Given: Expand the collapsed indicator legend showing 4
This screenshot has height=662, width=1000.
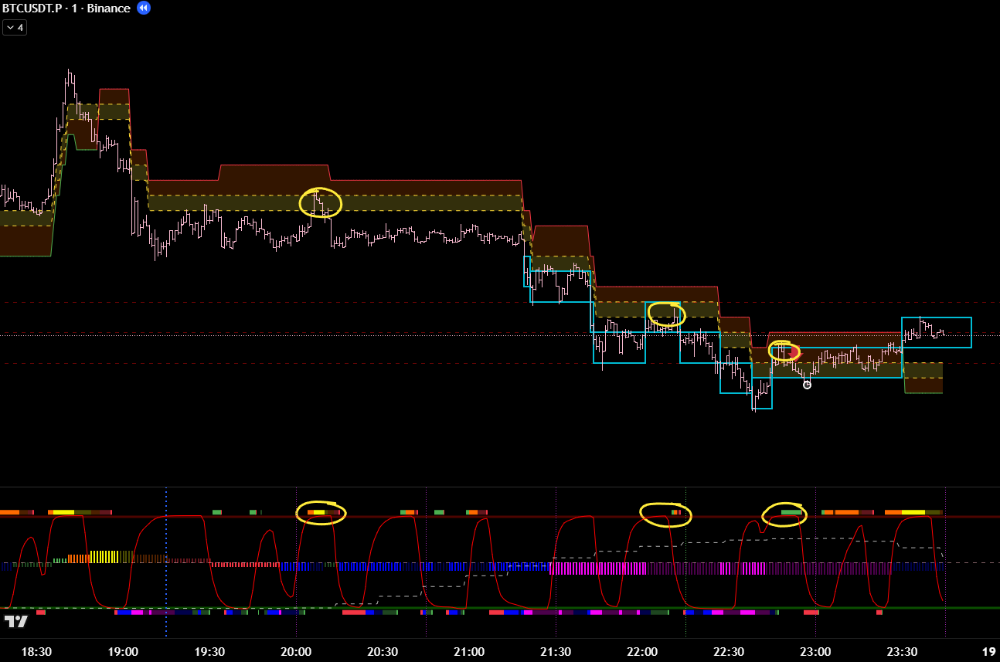Looking at the screenshot, I should [x=14, y=27].
